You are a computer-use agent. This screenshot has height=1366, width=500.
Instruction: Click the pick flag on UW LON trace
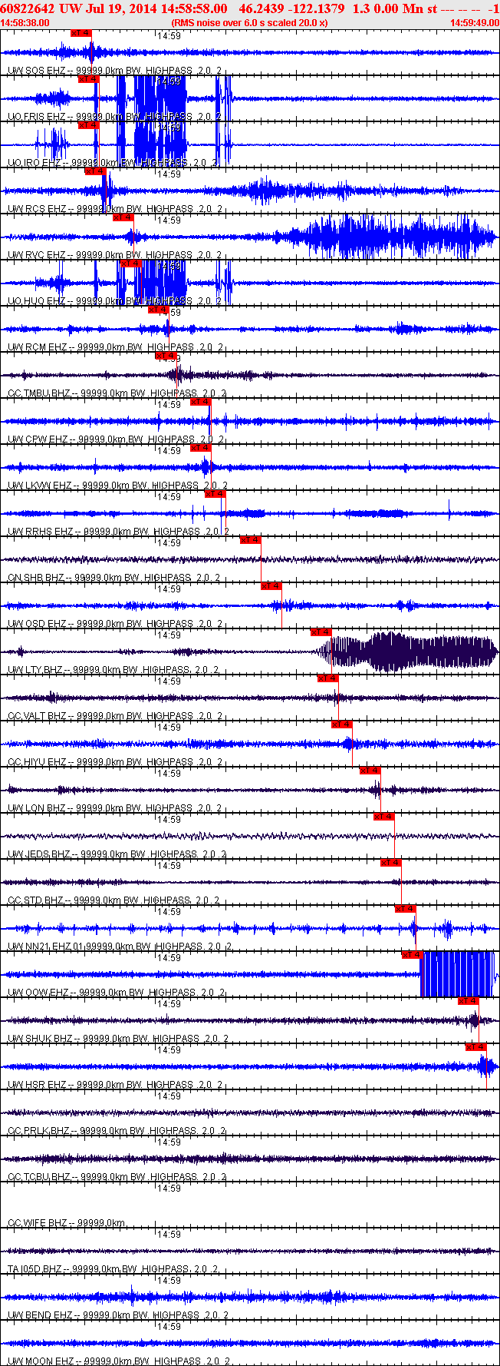(370, 771)
